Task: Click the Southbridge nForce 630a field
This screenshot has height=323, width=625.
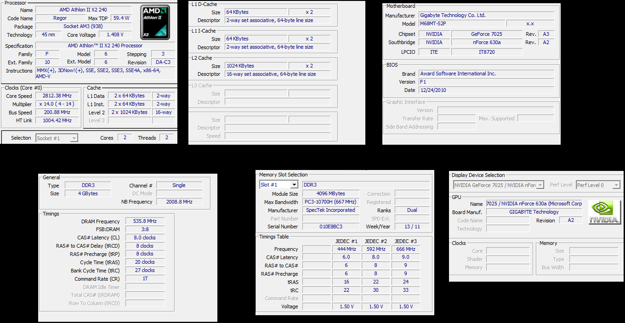Action: [x=487, y=42]
